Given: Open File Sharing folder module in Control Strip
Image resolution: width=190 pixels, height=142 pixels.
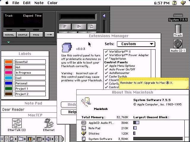Looking at the screenshot, I should [22, 139].
